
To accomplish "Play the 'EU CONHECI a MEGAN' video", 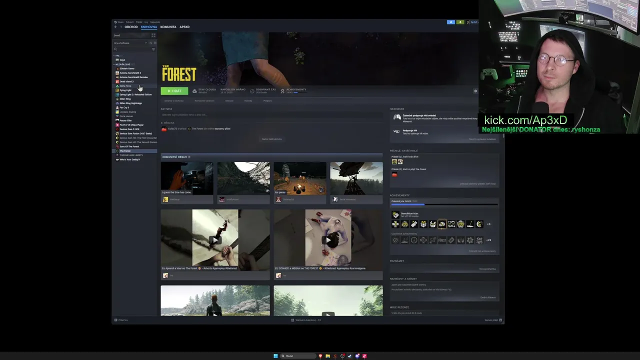I will point(328,240).
